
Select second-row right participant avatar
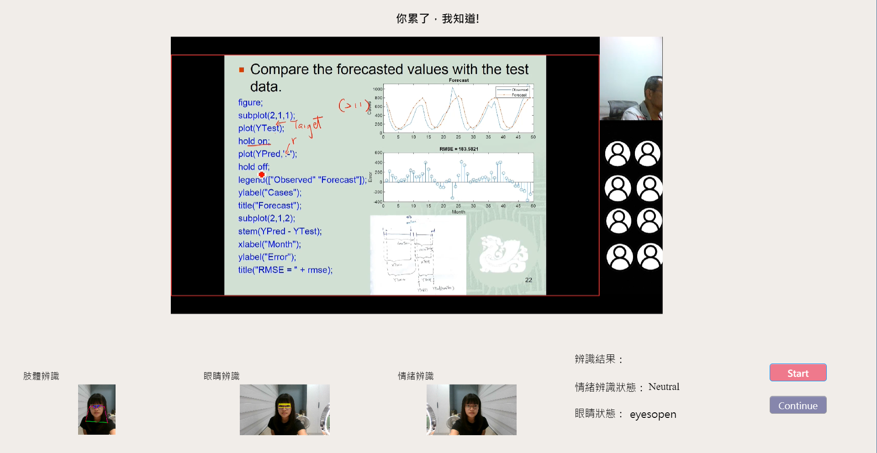point(649,188)
